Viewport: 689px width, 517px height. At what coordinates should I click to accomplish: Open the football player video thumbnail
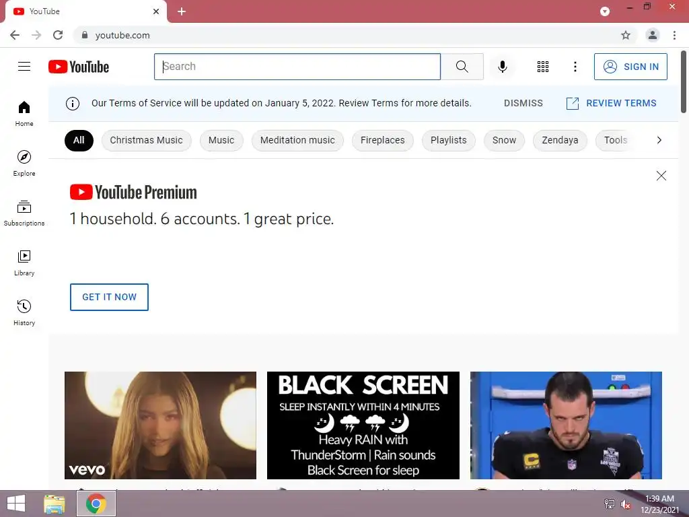[x=566, y=425]
